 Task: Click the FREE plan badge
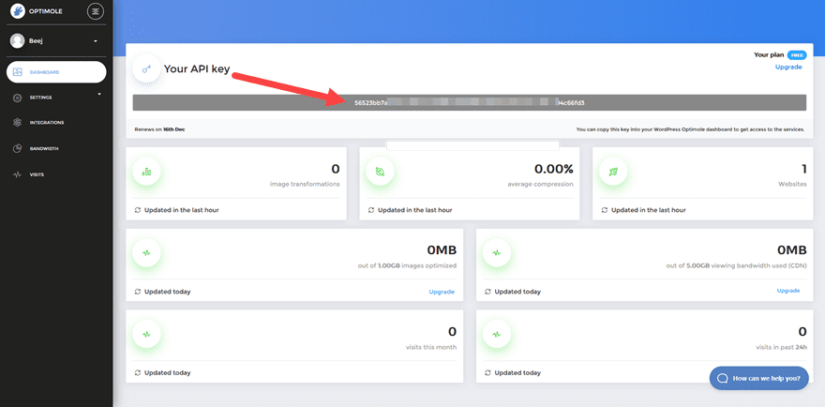(797, 54)
